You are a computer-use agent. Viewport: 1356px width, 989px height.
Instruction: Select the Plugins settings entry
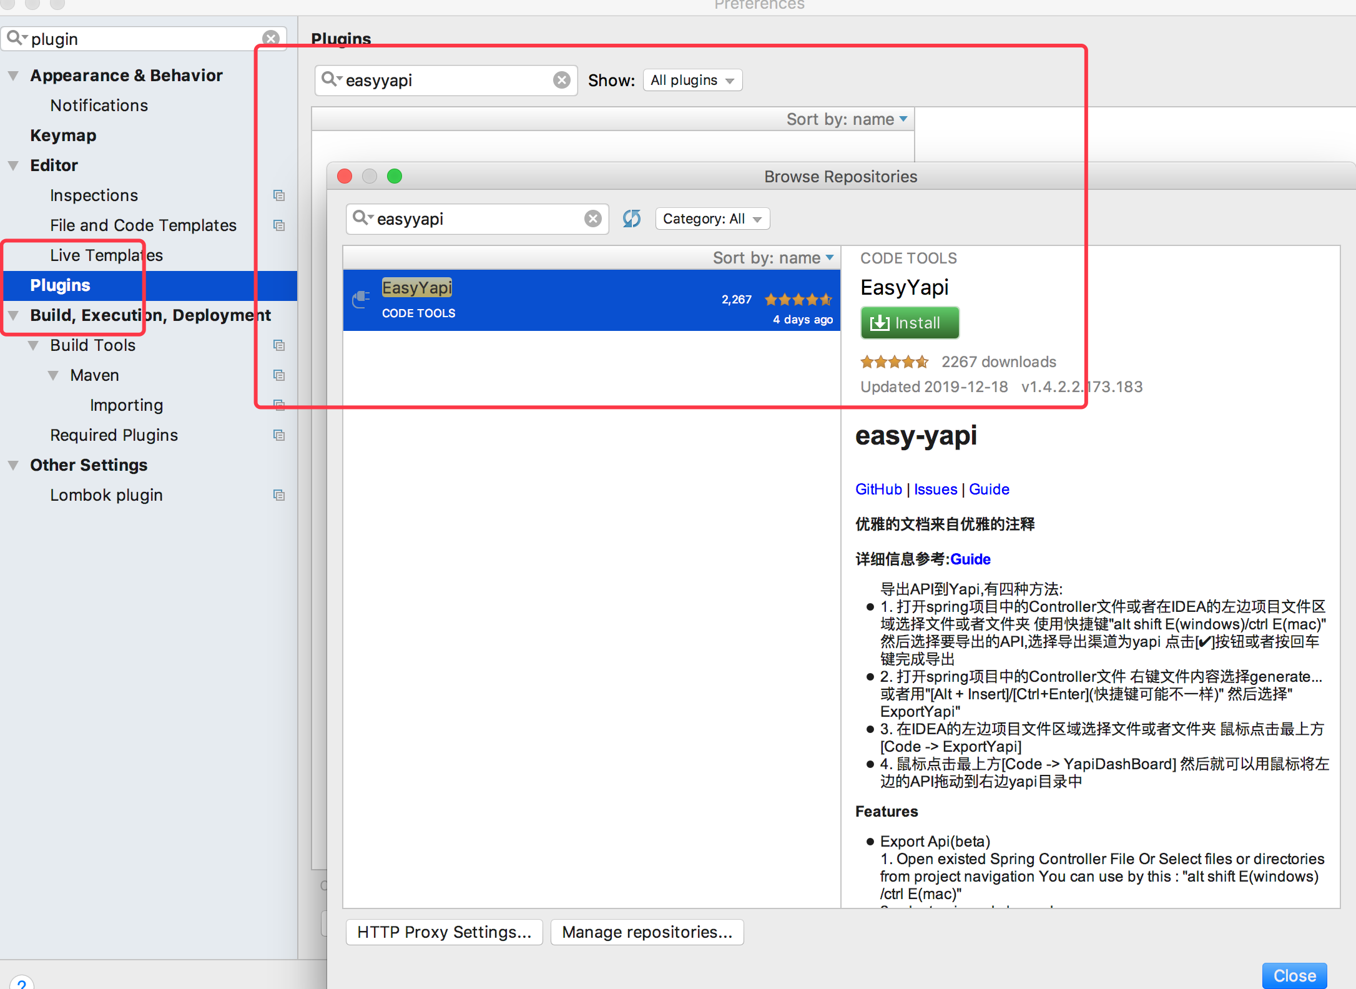click(150, 285)
